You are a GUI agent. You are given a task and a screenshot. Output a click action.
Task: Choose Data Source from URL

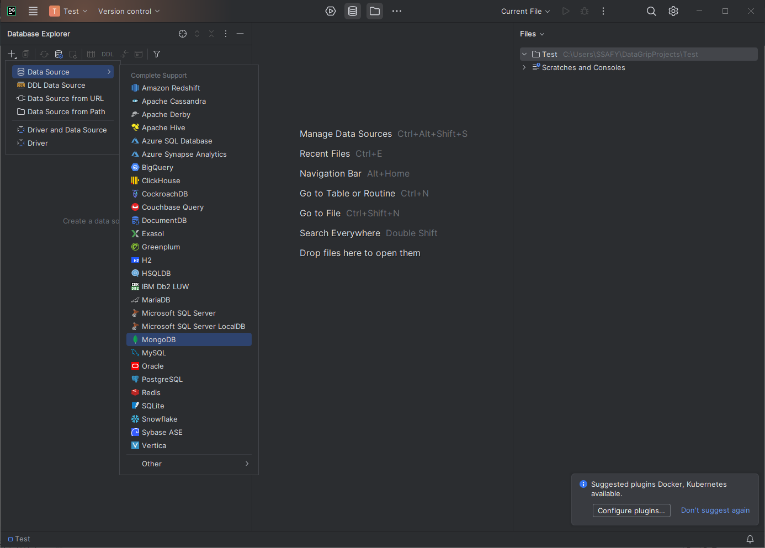coord(63,98)
